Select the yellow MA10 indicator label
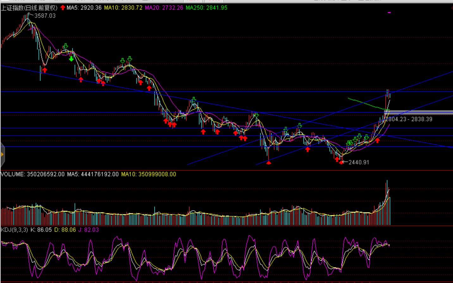Image resolution: width=453 pixels, height=283 pixels. tap(123, 8)
